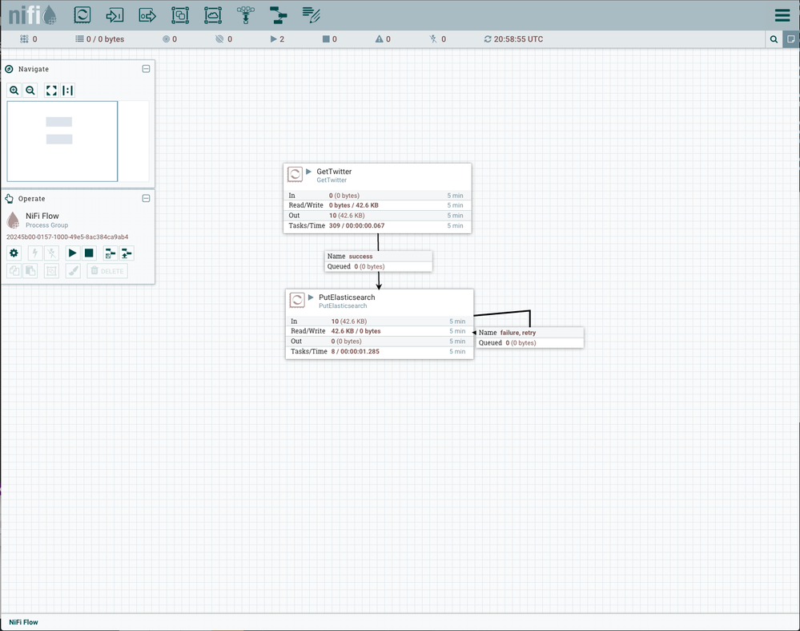Screen dimensions: 800x631
Task: Collapse the Navigate panel
Action: (x=146, y=69)
